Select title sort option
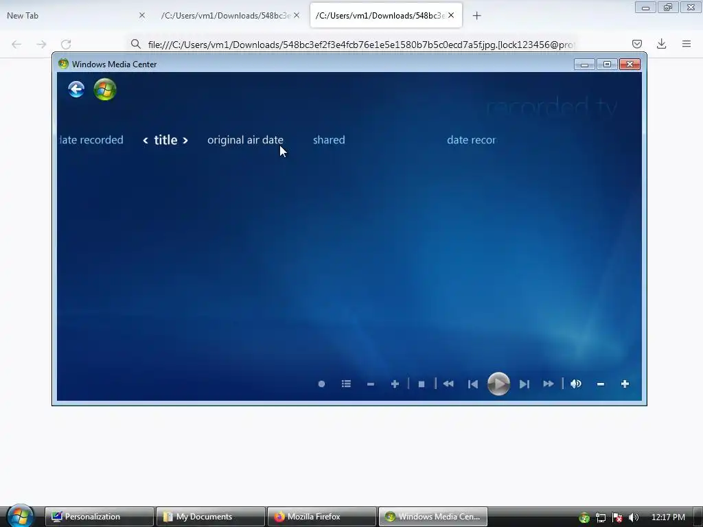This screenshot has height=527, width=703. click(x=166, y=140)
